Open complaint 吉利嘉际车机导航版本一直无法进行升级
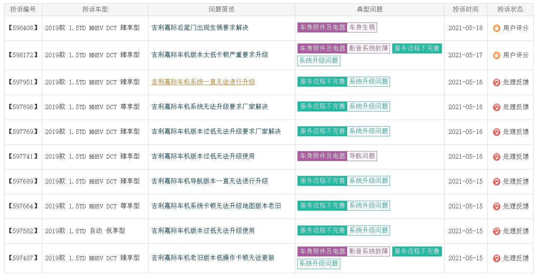The image size is (537, 274). (x=210, y=181)
